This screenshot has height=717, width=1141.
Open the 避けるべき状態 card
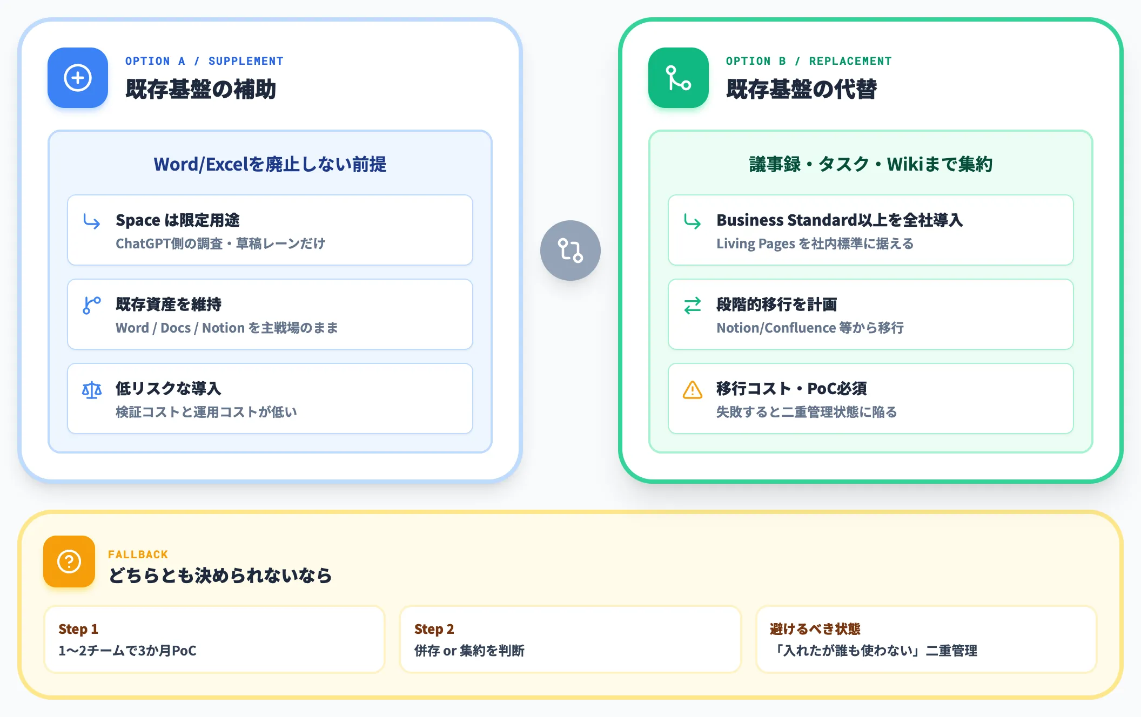[x=927, y=639]
